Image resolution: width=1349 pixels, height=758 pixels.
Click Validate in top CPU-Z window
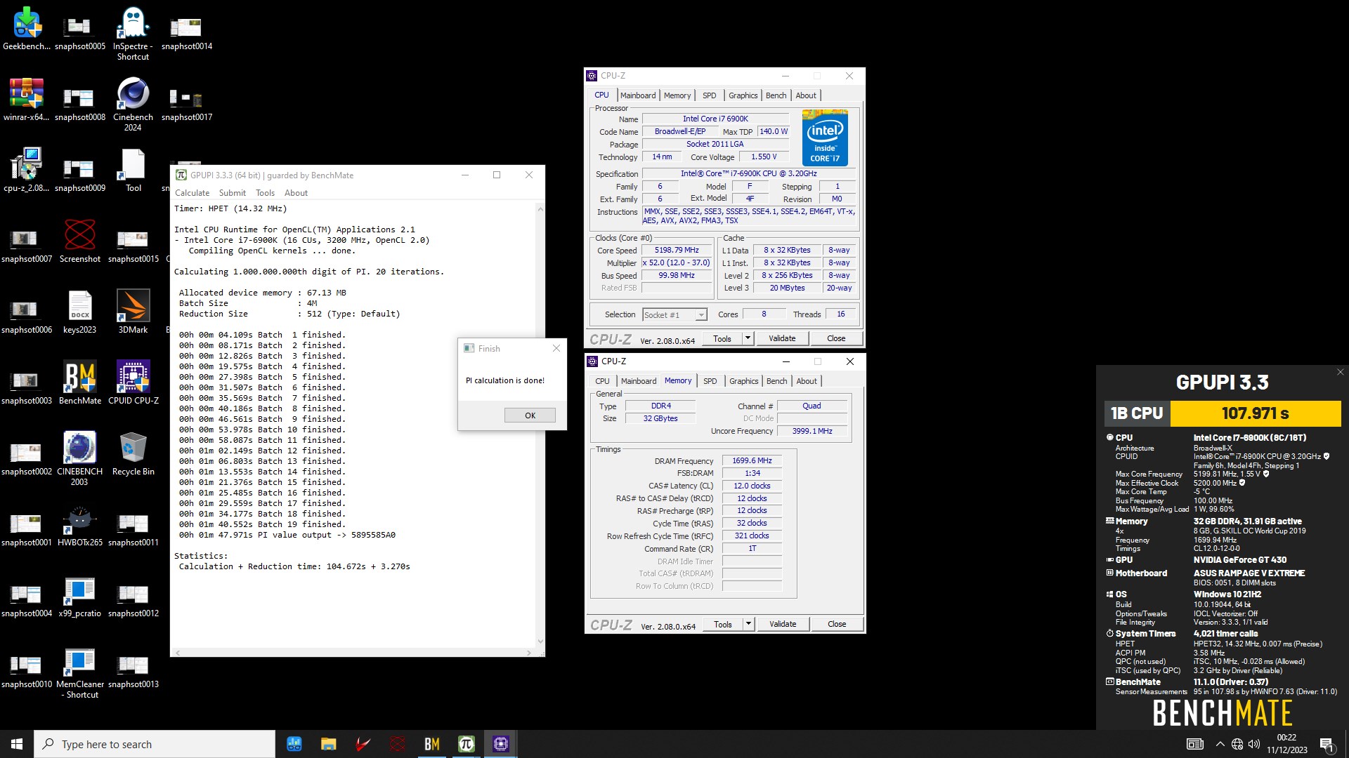(782, 338)
